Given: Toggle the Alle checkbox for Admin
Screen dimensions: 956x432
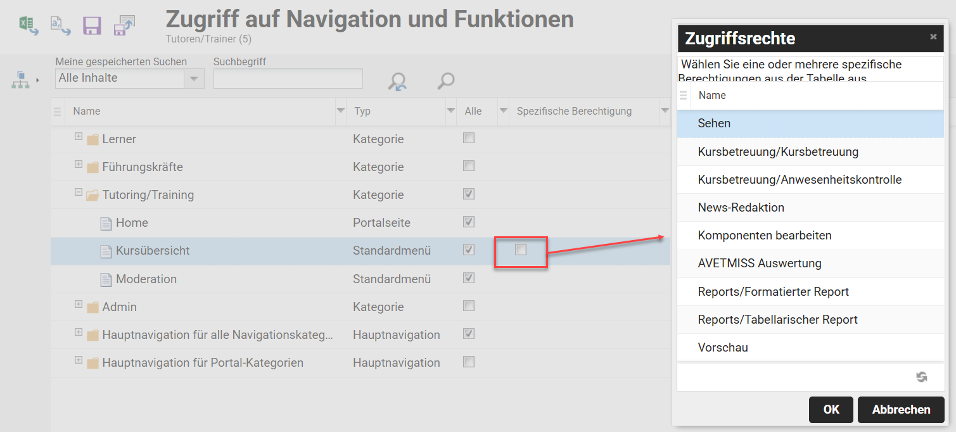Looking at the screenshot, I should (469, 306).
